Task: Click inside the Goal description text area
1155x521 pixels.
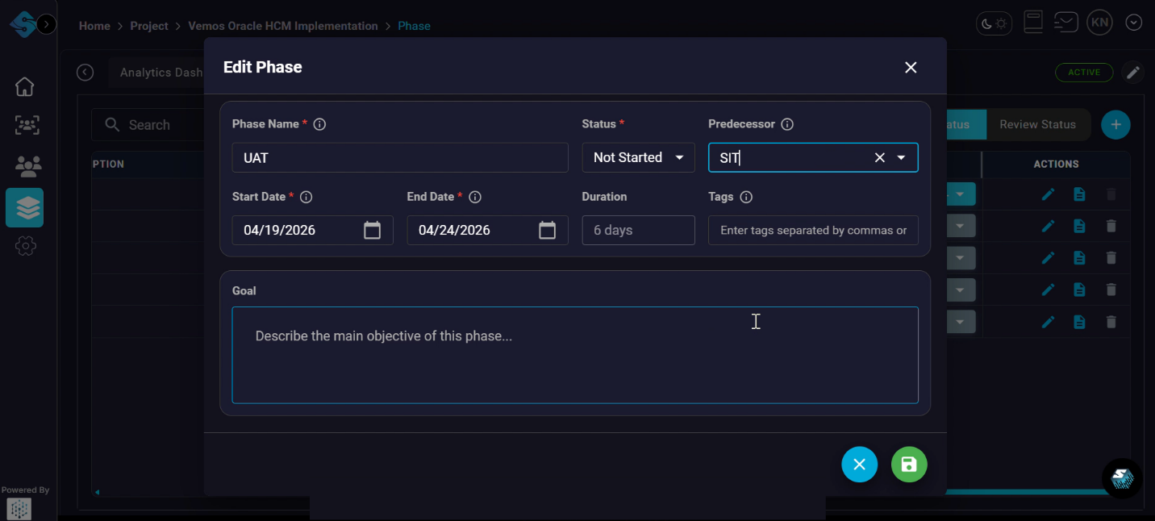Action: (x=575, y=355)
